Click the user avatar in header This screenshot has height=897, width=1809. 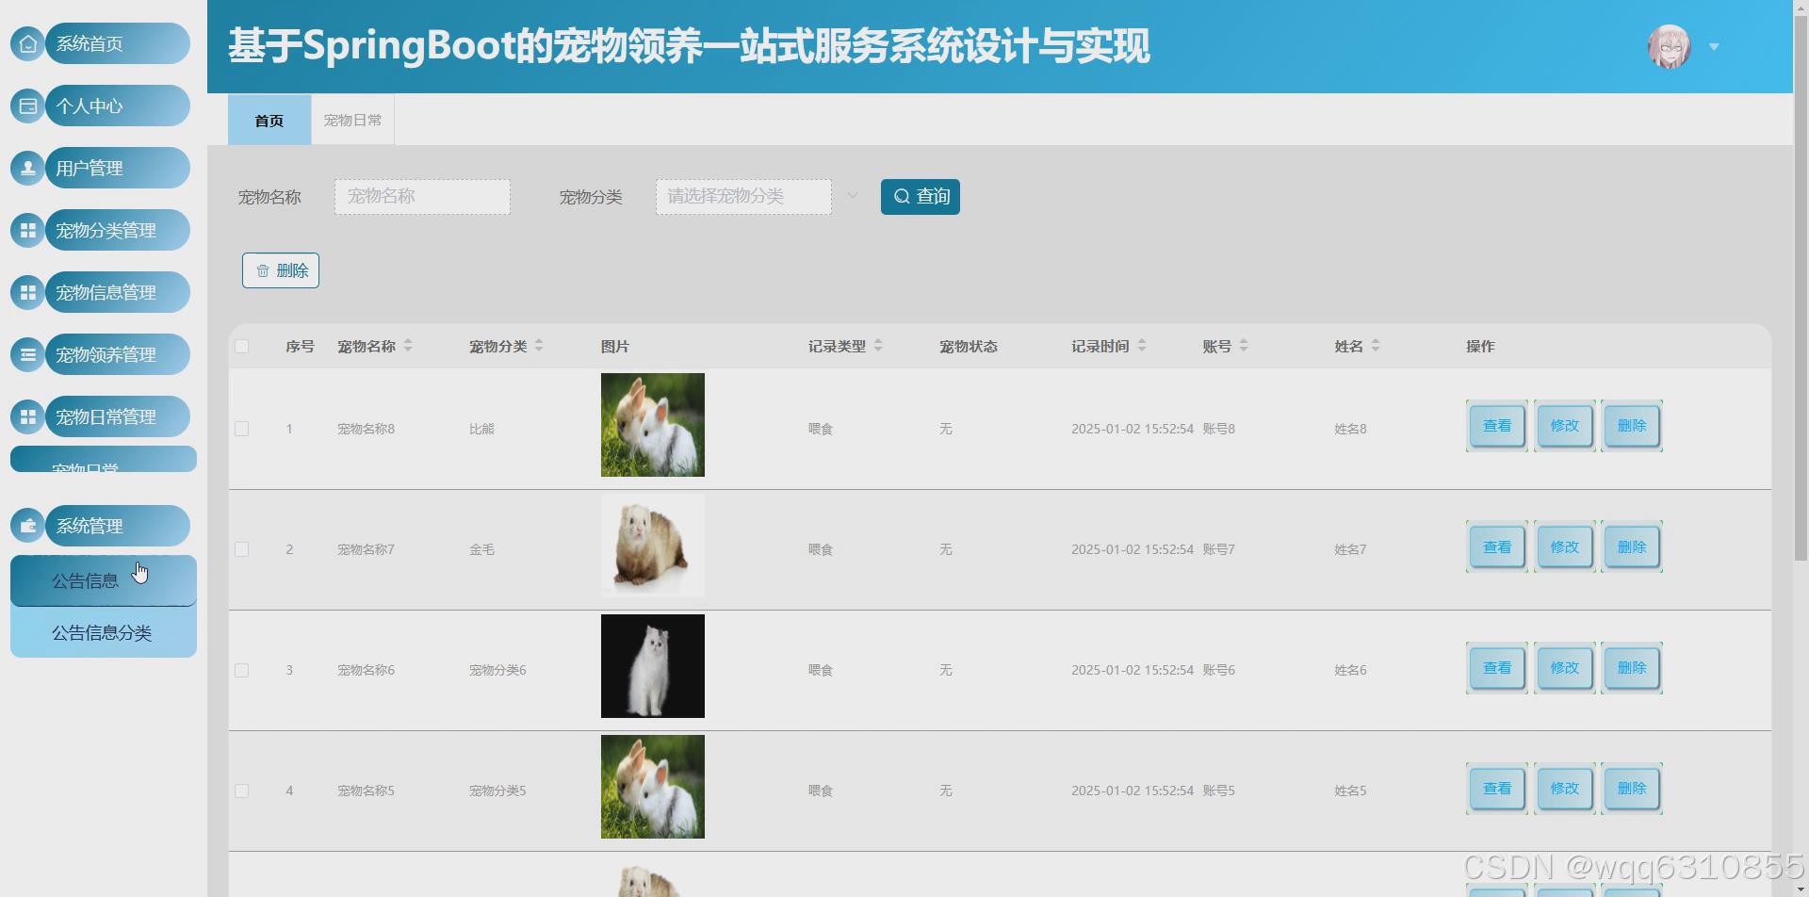coord(1669,46)
